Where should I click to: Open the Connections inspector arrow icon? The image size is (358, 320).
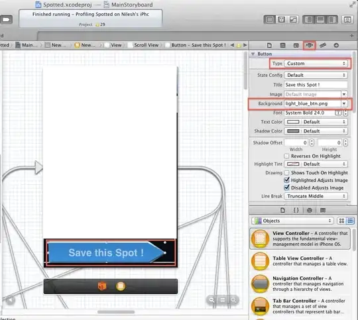click(336, 46)
